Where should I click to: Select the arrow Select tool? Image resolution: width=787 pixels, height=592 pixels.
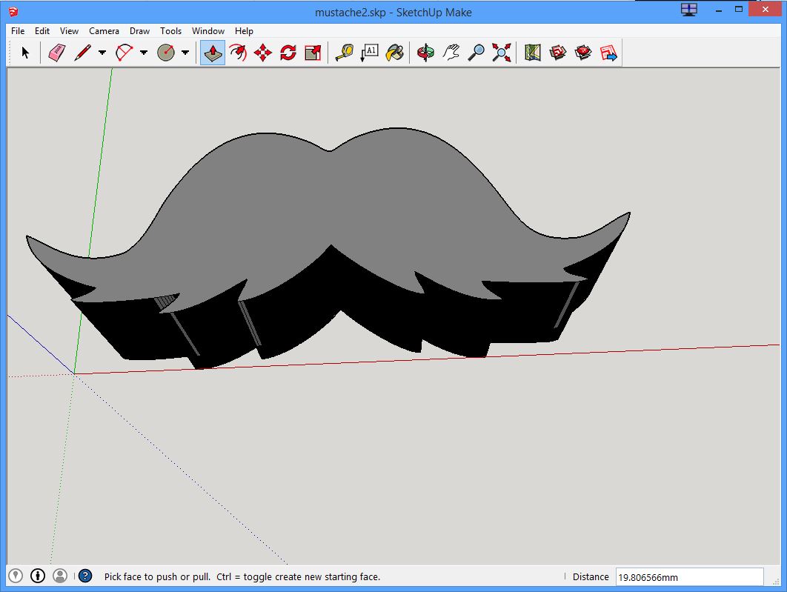[25, 53]
